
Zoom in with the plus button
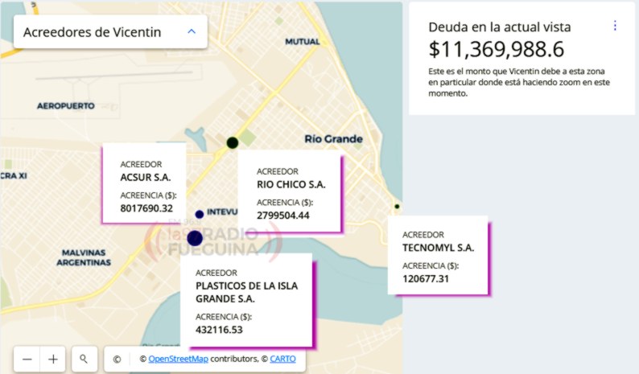click(53, 359)
